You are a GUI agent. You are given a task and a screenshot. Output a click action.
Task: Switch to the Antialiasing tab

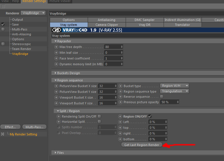107,20
